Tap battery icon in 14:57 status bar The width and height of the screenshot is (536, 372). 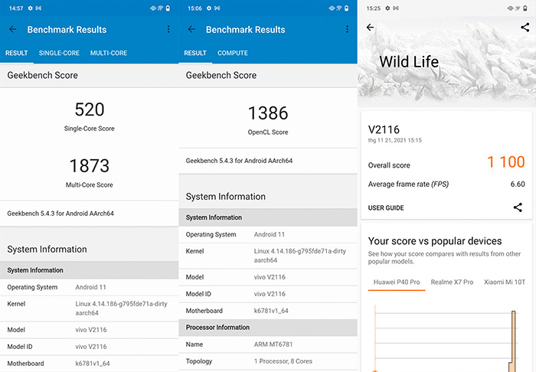pos(168,8)
